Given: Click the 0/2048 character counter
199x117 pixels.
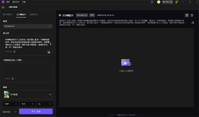Looking at the screenshot, I should point(7,79).
